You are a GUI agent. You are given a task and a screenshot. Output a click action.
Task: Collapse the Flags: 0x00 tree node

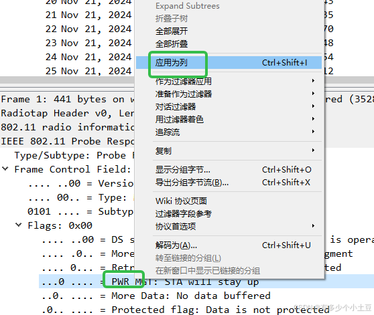[x=19, y=225]
